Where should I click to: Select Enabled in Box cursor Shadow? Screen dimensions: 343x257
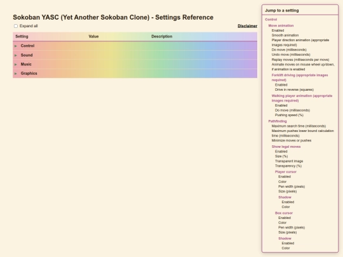click(x=288, y=243)
